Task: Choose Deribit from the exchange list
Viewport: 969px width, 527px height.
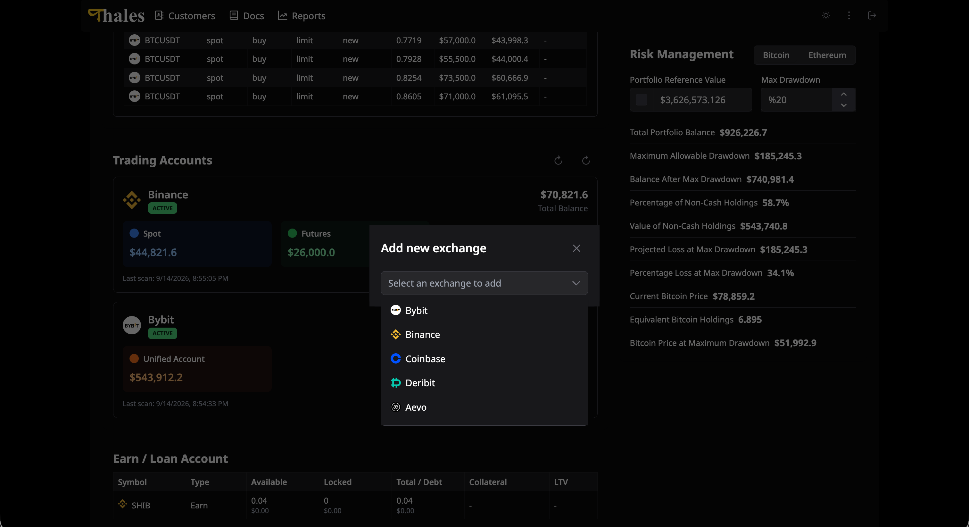Action: coord(484,383)
